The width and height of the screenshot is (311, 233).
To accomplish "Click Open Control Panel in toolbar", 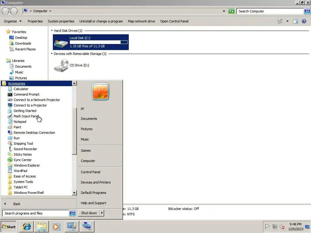I will click(x=174, y=21).
